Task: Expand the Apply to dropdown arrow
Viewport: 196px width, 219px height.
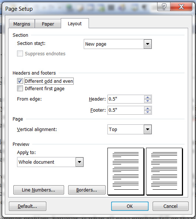Action: click(x=79, y=162)
